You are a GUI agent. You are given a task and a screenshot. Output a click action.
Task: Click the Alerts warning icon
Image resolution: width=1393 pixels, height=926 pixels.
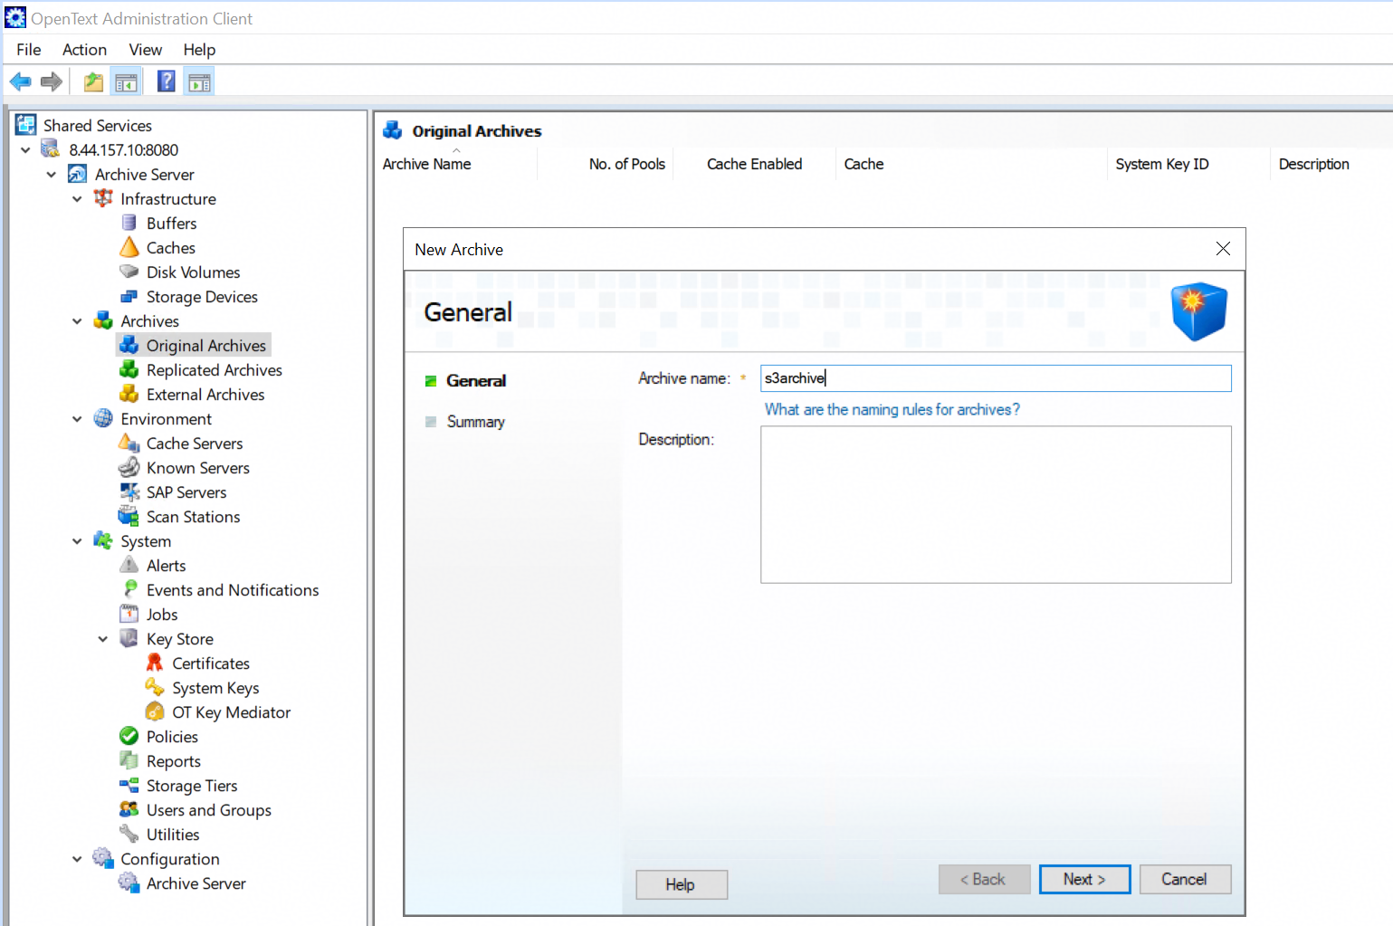129,565
